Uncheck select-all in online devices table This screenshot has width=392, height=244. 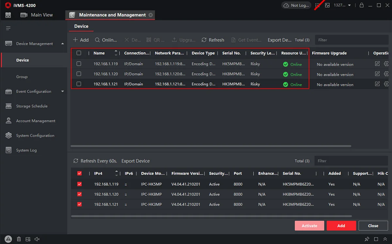(x=79, y=174)
